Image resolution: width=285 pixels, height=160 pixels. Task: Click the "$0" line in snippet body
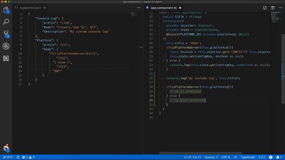[x=57, y=71]
